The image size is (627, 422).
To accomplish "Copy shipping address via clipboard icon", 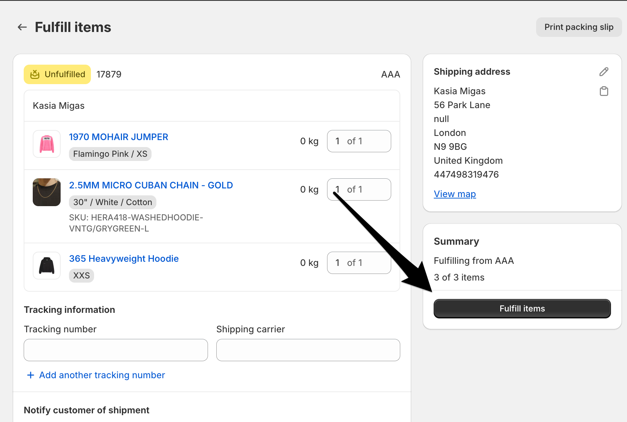I will (x=604, y=91).
